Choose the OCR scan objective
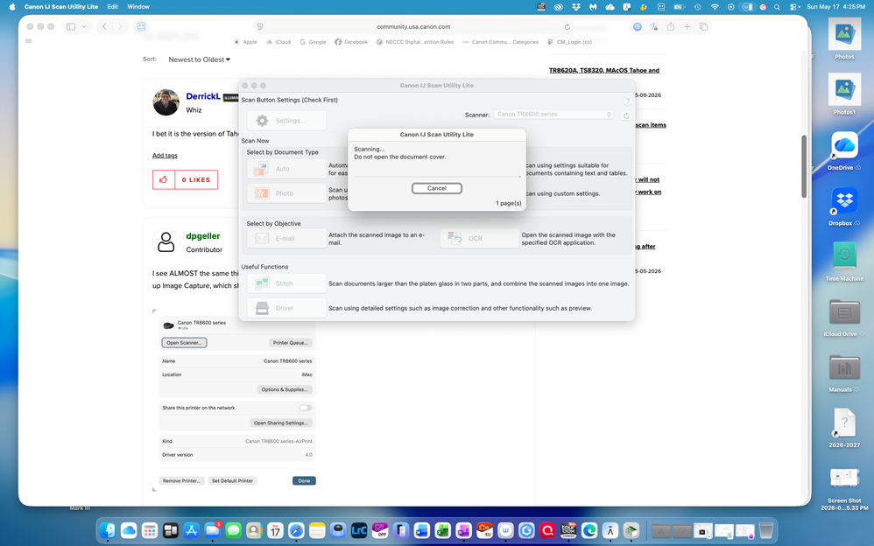 (x=479, y=239)
